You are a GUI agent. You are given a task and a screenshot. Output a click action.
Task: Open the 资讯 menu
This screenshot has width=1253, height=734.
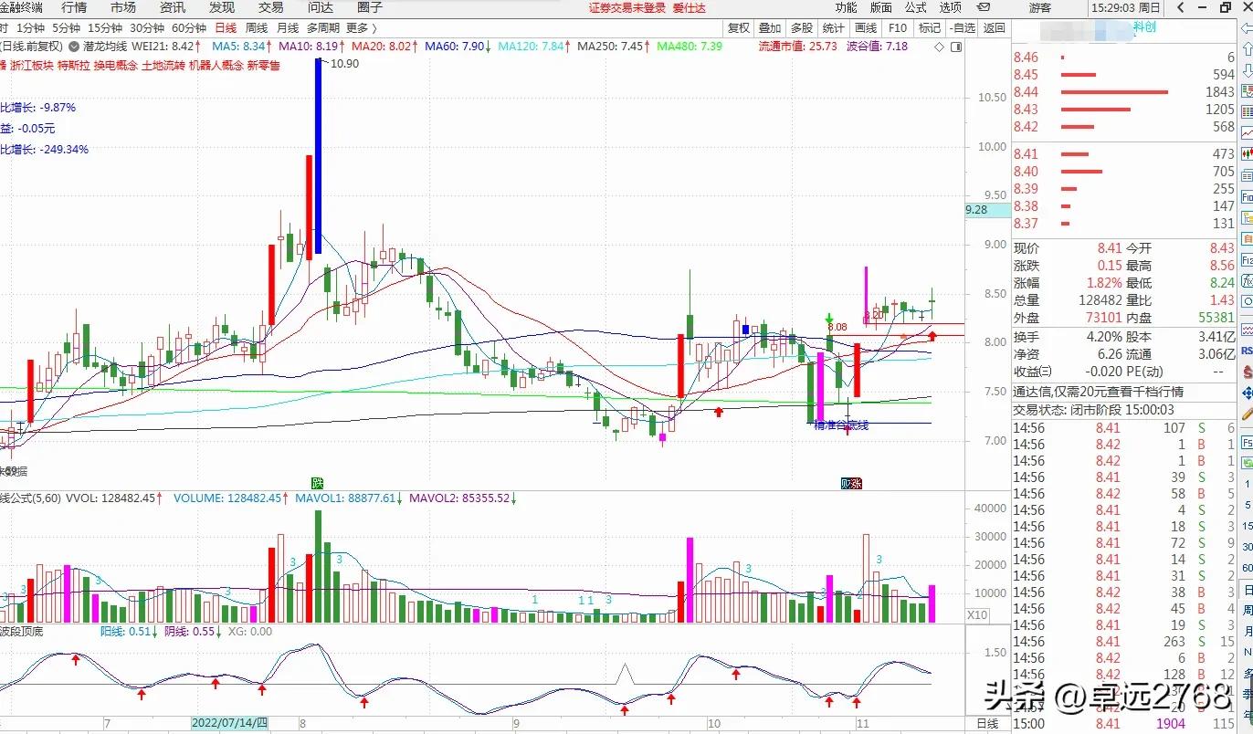click(x=173, y=7)
